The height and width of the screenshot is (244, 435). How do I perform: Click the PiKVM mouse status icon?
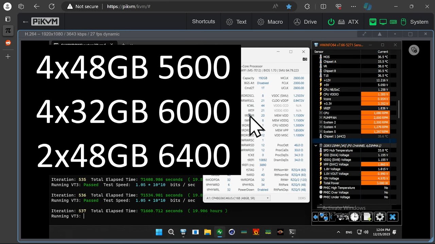(x=403, y=22)
